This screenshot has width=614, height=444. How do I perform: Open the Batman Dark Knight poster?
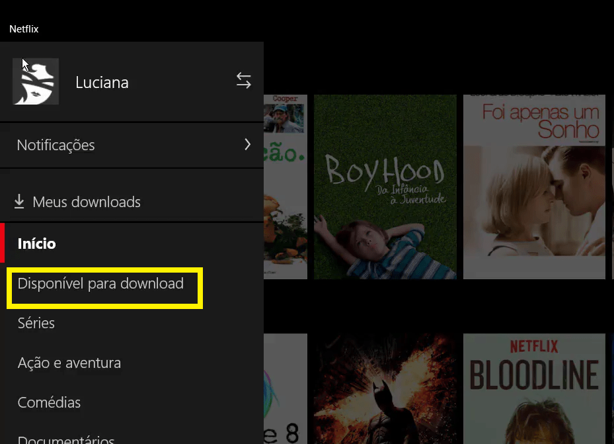click(385, 388)
